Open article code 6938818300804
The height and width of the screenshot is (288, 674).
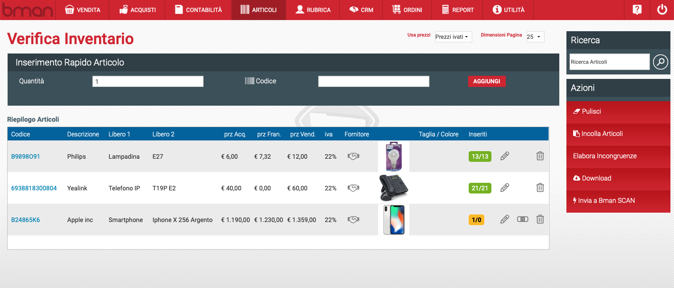pos(34,188)
